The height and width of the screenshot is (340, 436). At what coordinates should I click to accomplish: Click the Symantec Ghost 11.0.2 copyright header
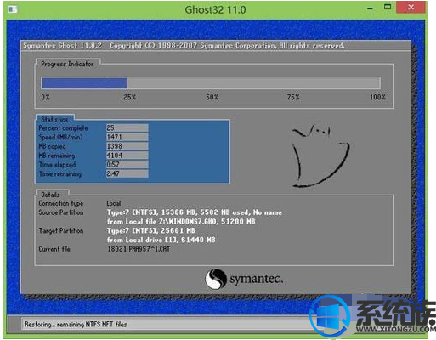click(184, 46)
